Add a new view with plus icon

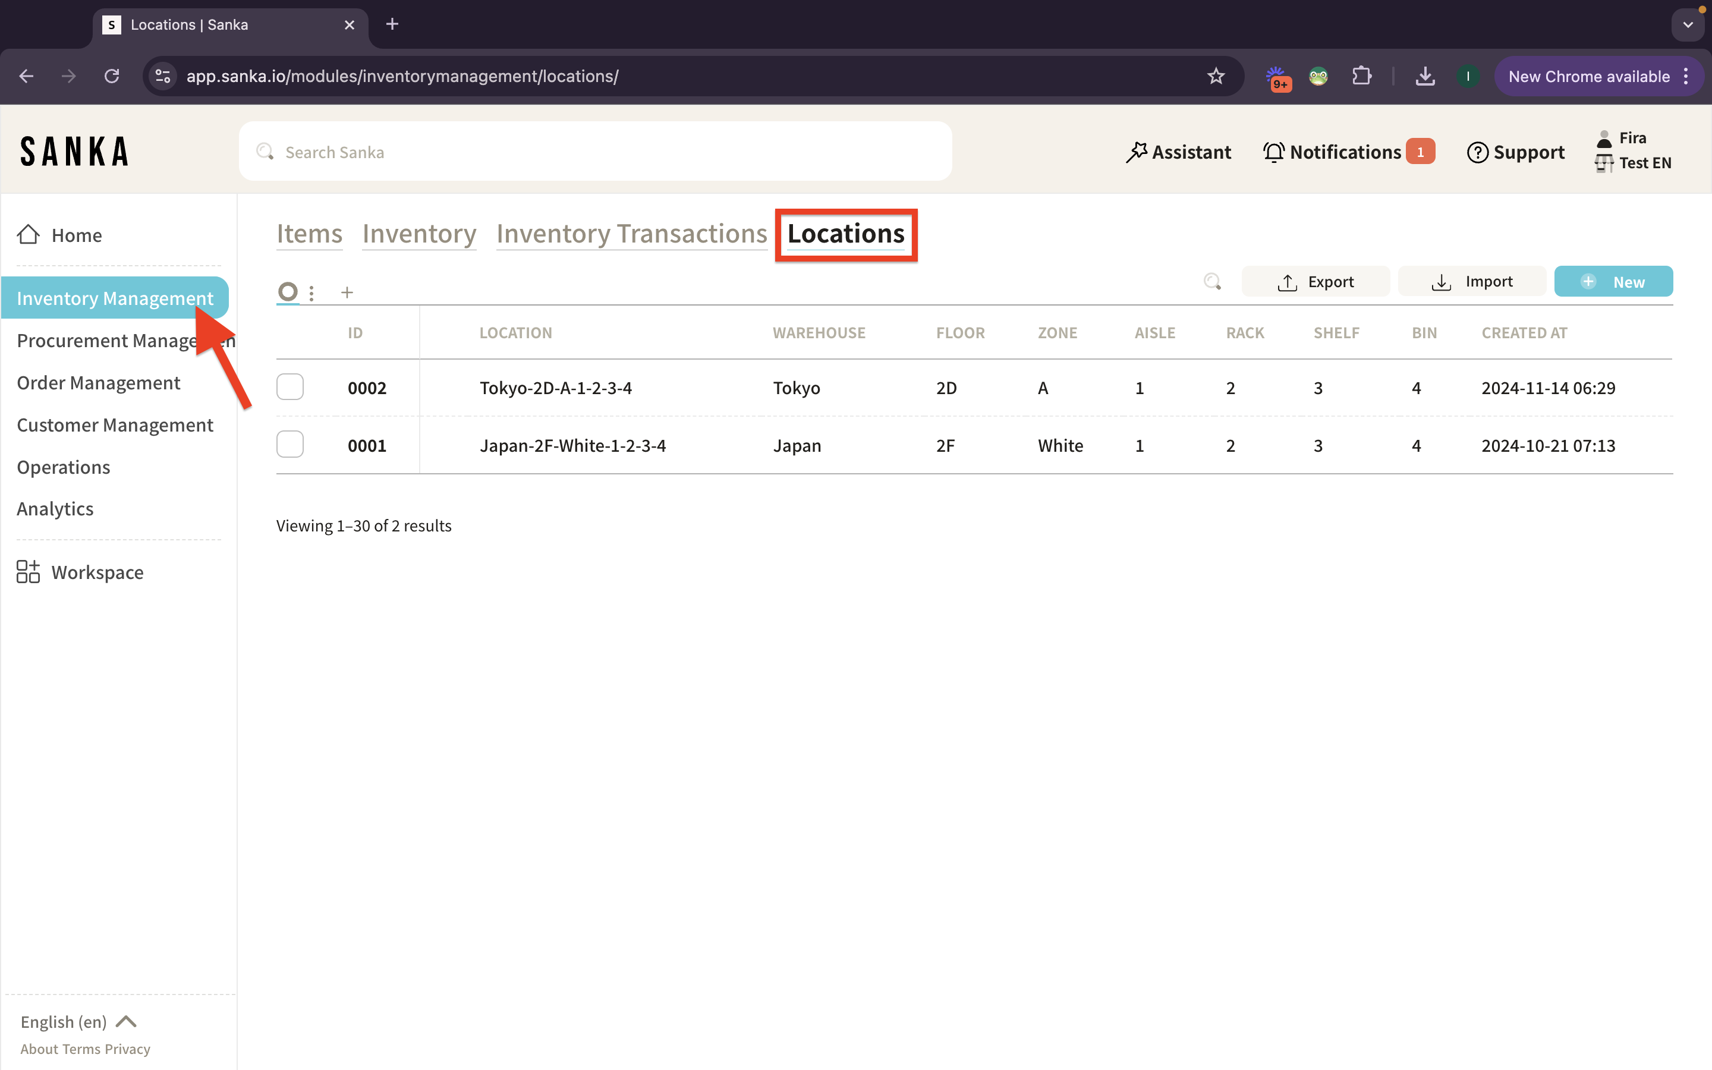coord(347,292)
